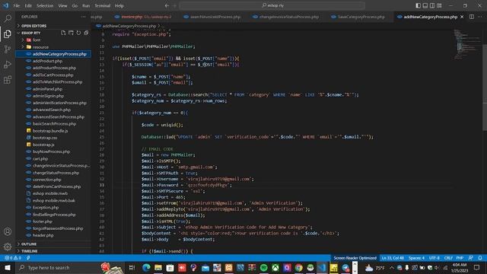Open editor more actions ellipsis

(480, 17)
